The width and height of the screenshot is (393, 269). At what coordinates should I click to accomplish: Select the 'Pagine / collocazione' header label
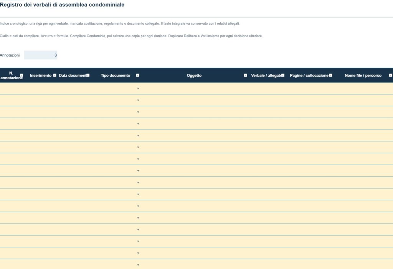tap(309, 75)
